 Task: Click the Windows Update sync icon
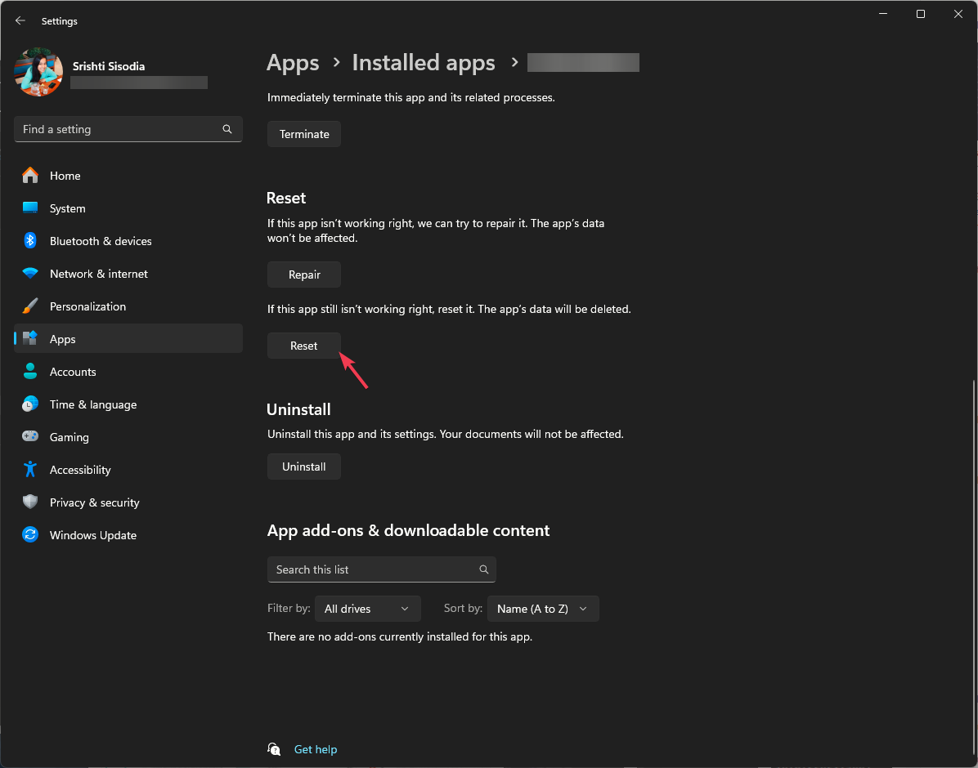click(30, 535)
